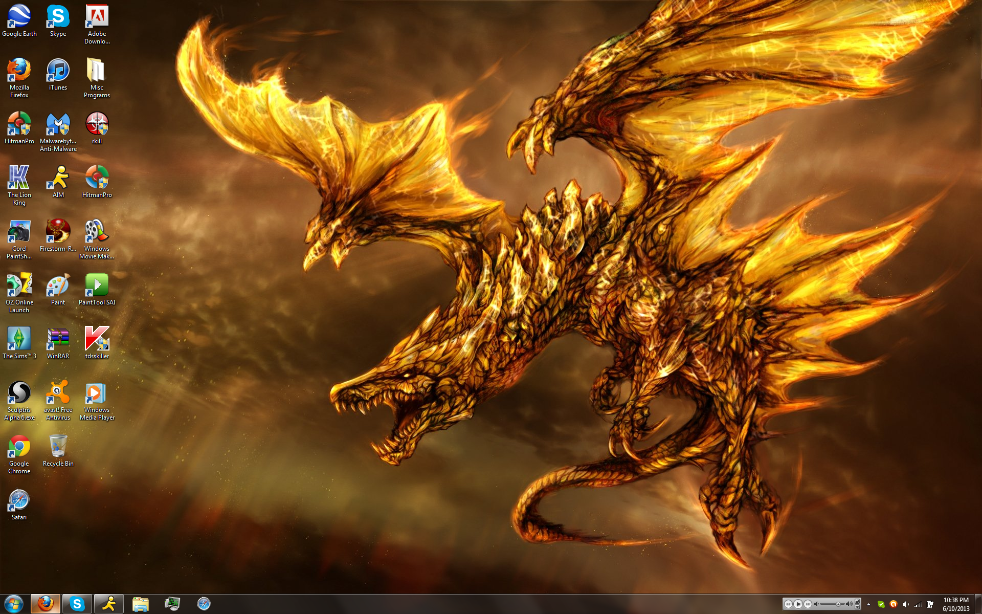Go to previous track in iTunes toolbar
Image resolution: width=982 pixels, height=614 pixels.
tap(788, 604)
